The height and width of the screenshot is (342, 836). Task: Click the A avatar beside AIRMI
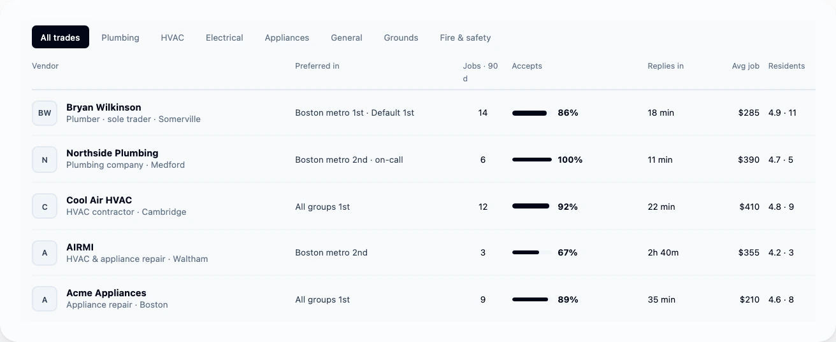click(45, 253)
